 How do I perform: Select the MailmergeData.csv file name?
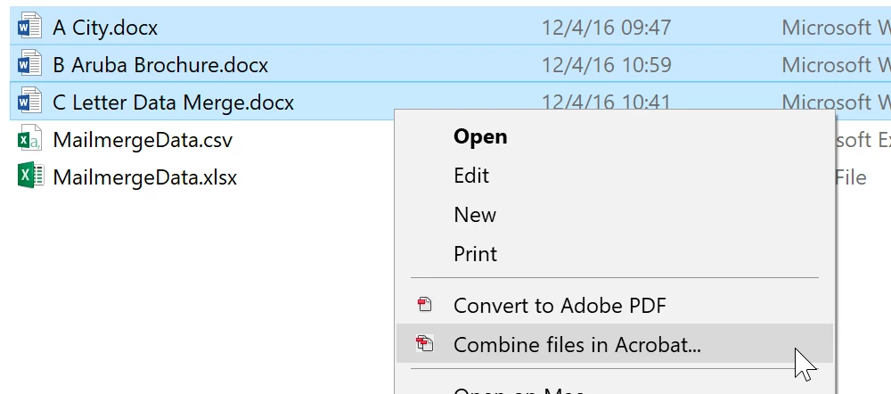click(x=143, y=140)
